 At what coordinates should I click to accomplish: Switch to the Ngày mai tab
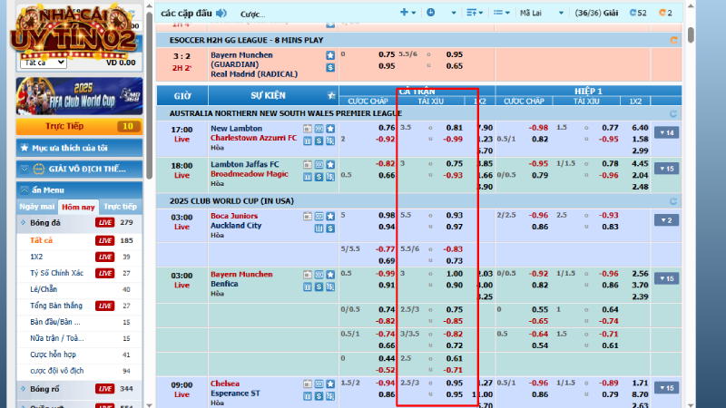point(37,207)
